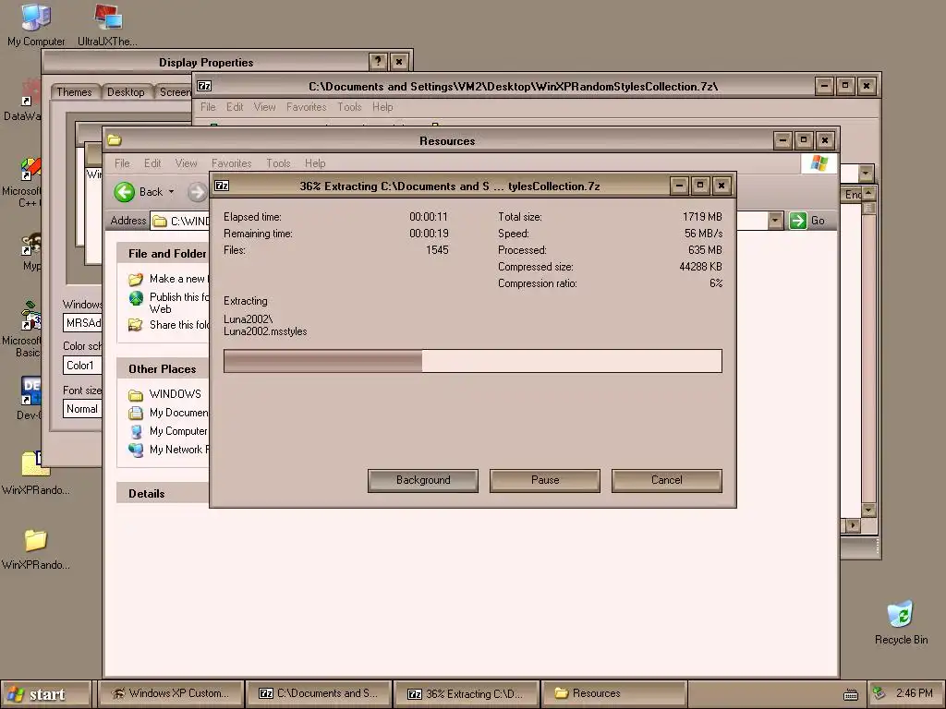Viewport: 946px width, 709px height.
Task: Click Make a new folder link
Action: [x=178, y=279]
